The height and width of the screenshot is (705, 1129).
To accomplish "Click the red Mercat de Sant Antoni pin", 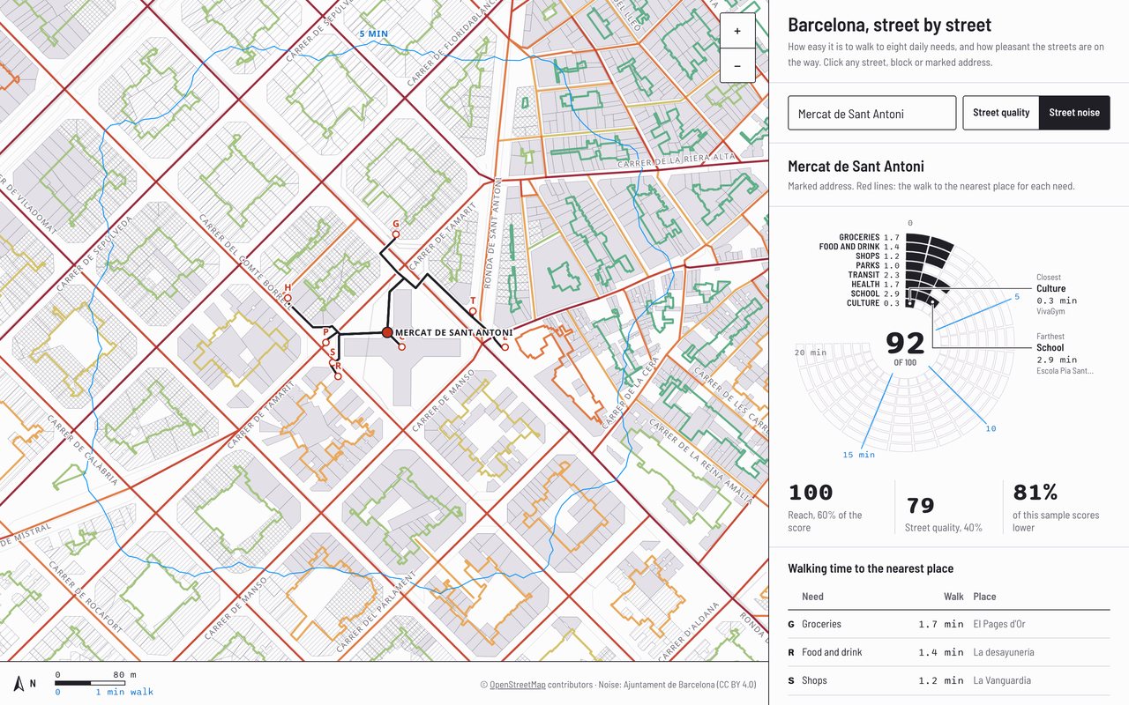I will click(x=386, y=332).
